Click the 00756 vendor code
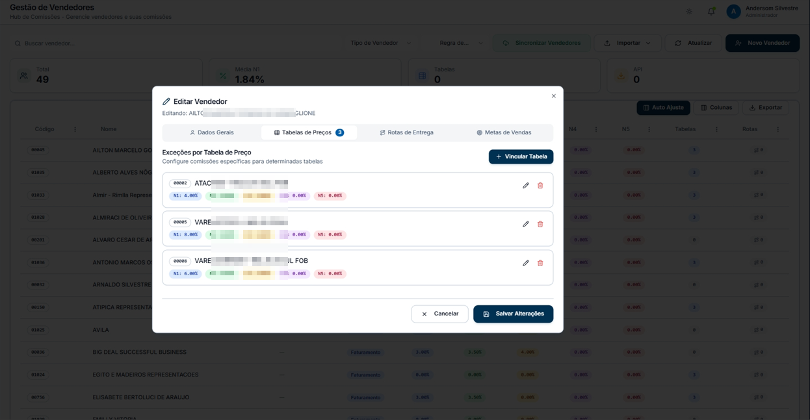 (38, 397)
